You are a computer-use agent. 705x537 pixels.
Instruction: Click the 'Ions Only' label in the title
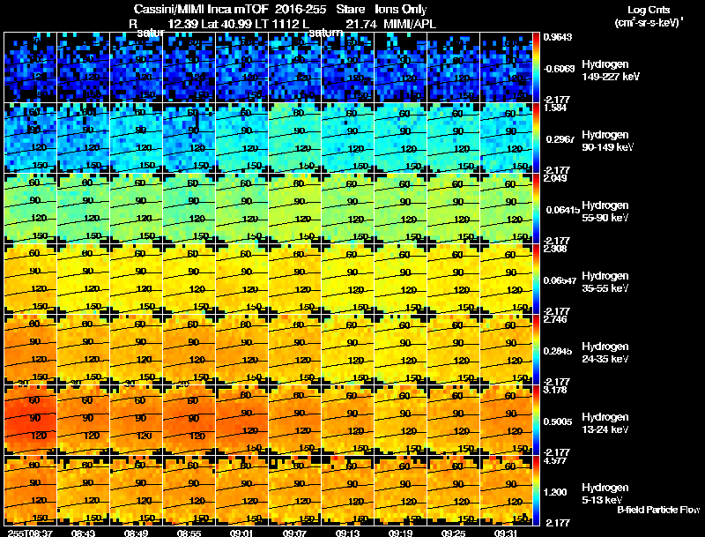pyautogui.click(x=401, y=10)
